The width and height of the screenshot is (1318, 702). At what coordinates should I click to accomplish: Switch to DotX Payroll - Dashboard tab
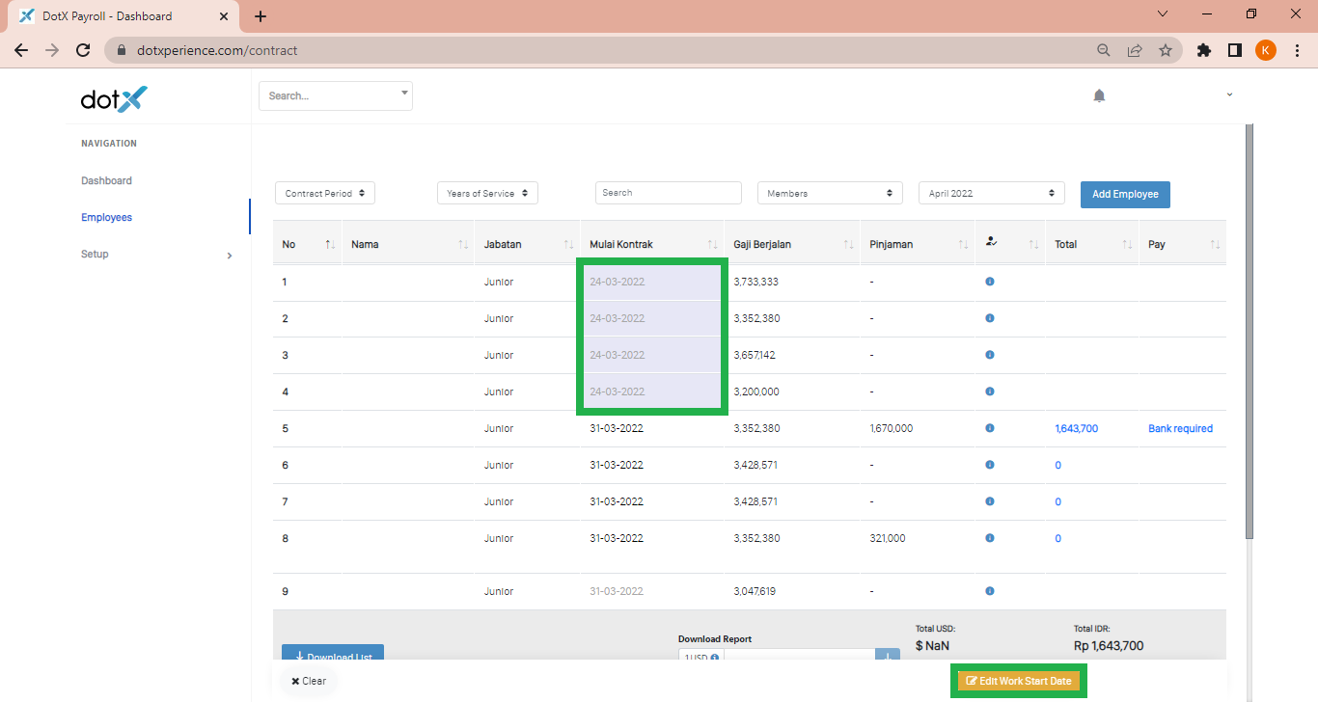(x=122, y=16)
